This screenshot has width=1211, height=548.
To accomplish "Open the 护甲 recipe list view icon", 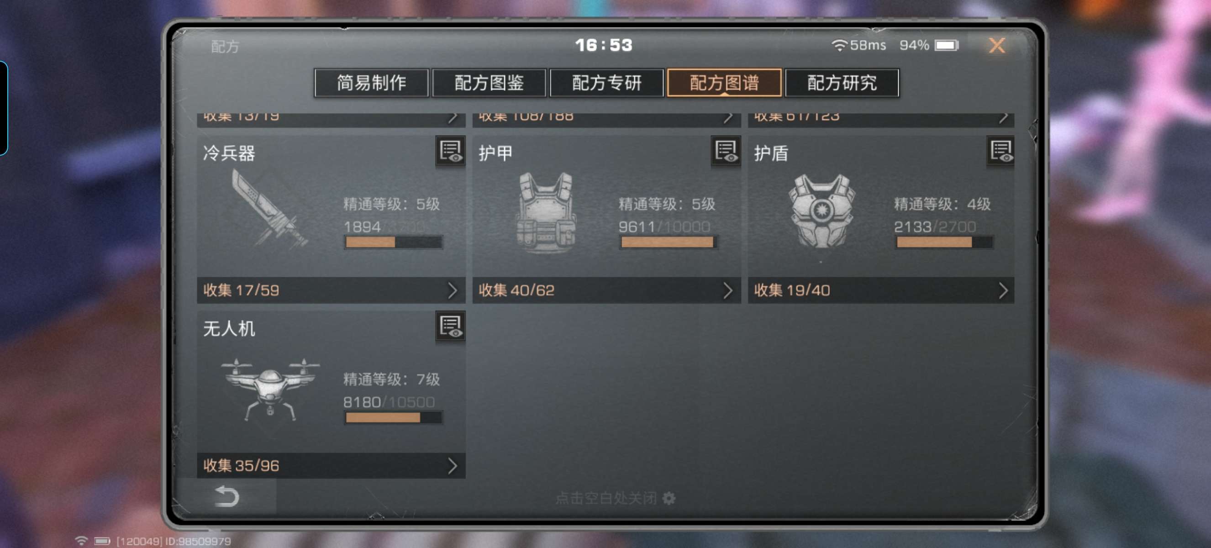I will tap(726, 151).
